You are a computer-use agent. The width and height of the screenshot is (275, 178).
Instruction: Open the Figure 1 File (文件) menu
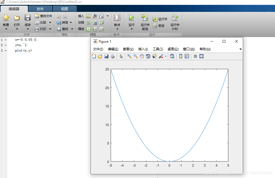pyautogui.click(x=98, y=49)
